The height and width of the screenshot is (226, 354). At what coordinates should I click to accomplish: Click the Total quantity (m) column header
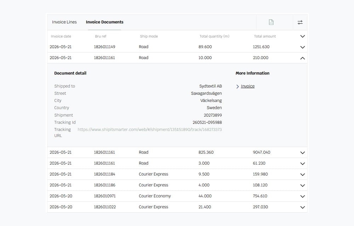(214, 36)
